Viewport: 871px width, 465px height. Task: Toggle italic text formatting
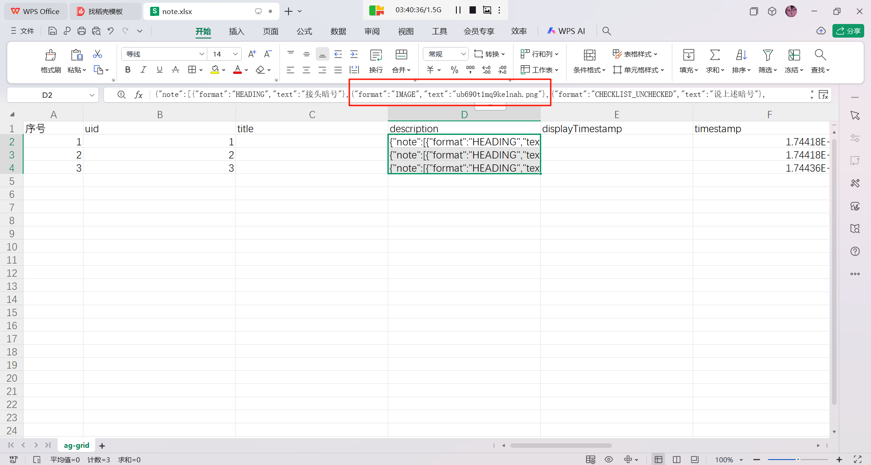(143, 70)
